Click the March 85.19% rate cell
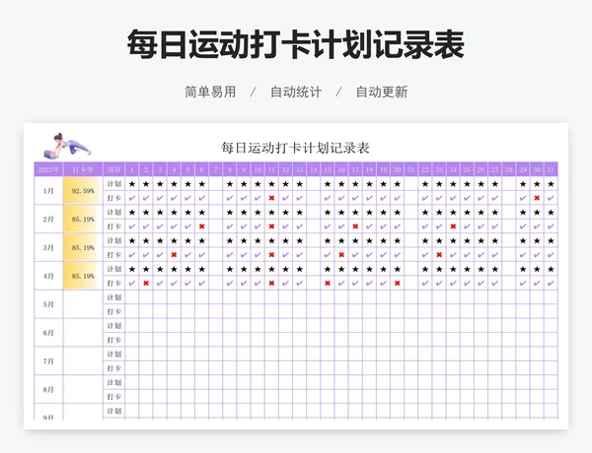The image size is (592, 453). [x=83, y=247]
